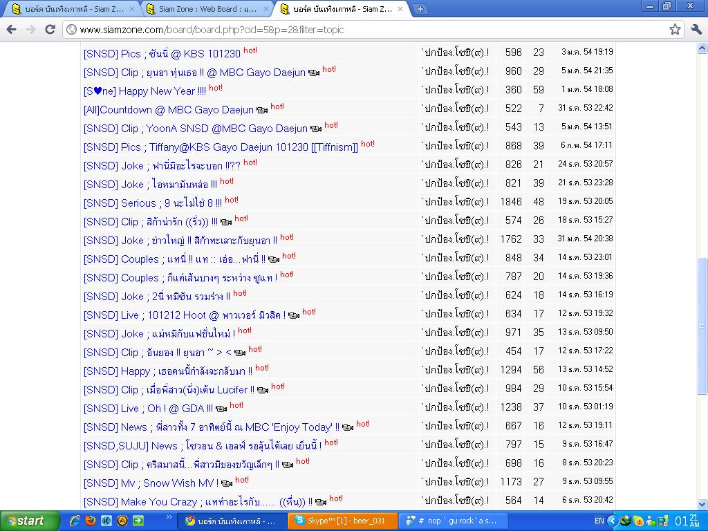Open topic Pics ; ซันนี่ @ KBS 101230

pos(162,54)
